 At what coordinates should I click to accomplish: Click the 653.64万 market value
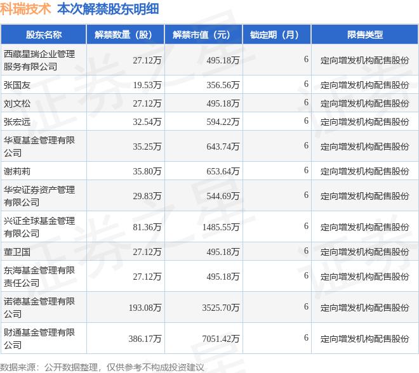click(x=223, y=171)
